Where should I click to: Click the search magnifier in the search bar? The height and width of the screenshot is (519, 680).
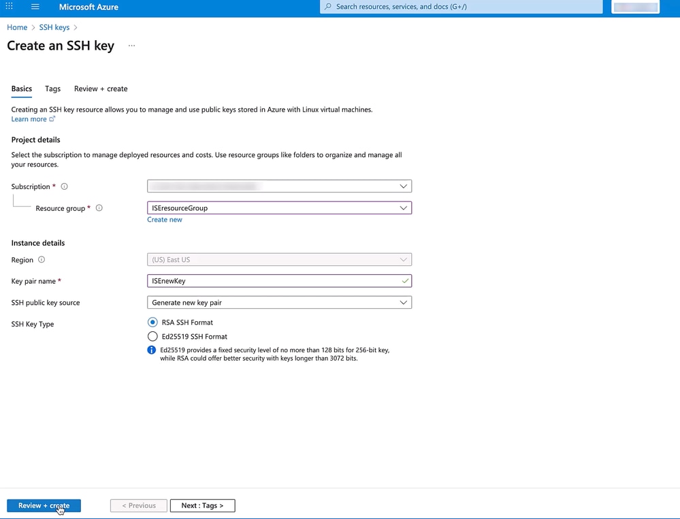point(327,6)
